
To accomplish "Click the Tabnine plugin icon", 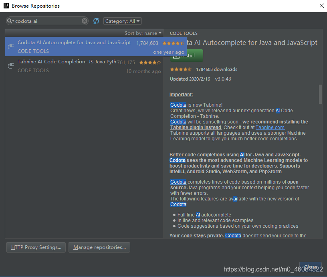I will tap(11, 65).
